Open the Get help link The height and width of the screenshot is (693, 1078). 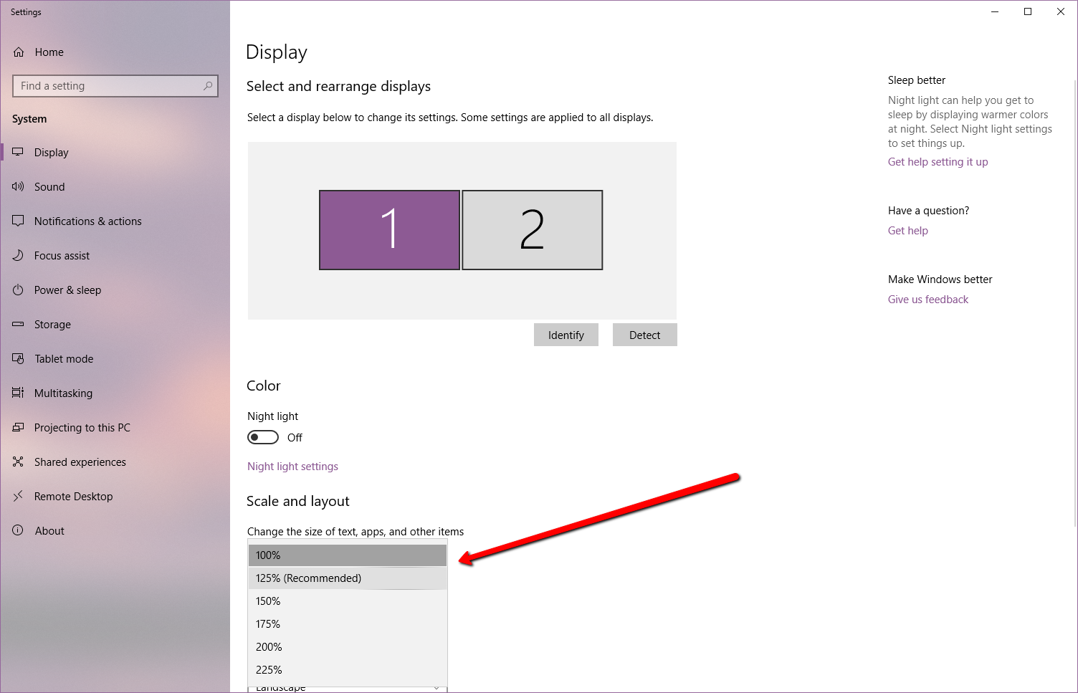point(908,231)
